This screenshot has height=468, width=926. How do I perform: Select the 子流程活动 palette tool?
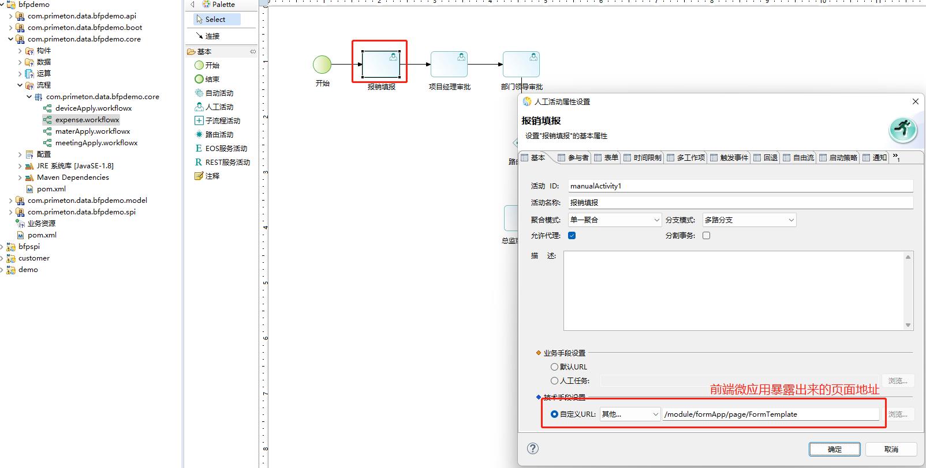(x=199, y=120)
